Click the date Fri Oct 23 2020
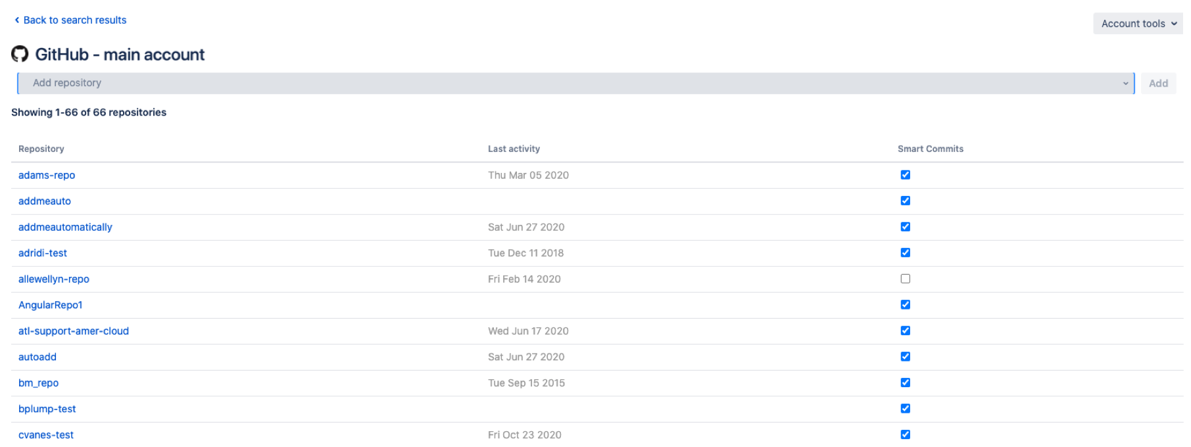This screenshot has width=1191, height=447. point(525,435)
